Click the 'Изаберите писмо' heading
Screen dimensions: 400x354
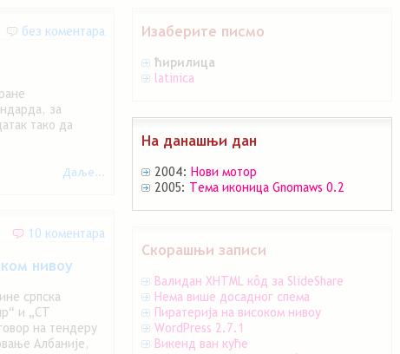203,32
